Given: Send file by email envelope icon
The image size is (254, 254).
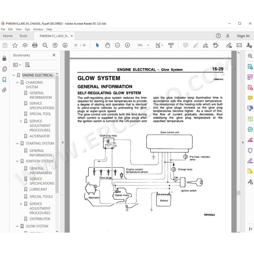Looking at the screenshot, I should 239,45.
